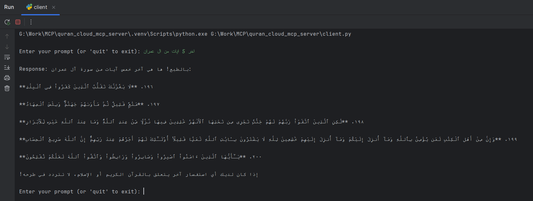Print the console output

(7, 78)
